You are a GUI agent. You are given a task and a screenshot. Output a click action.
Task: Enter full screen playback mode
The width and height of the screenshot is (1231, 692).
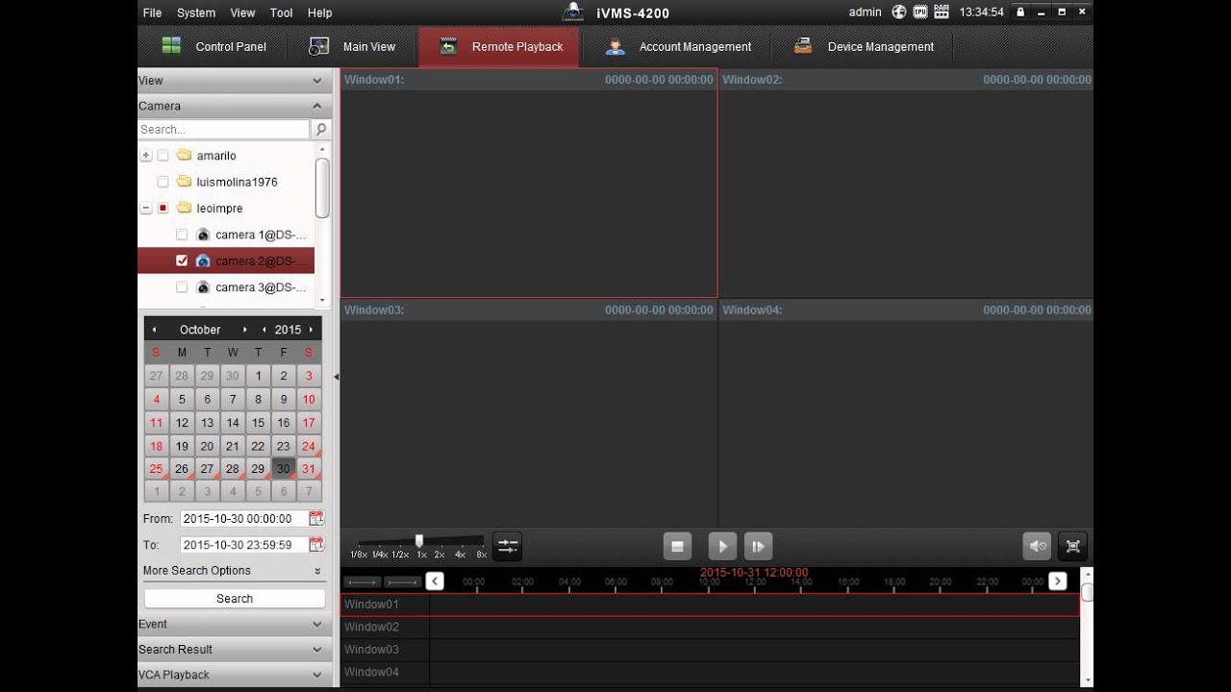1073,546
